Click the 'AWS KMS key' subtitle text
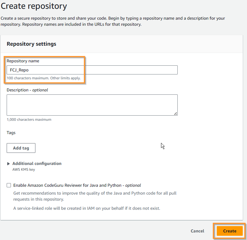 pos(24,169)
